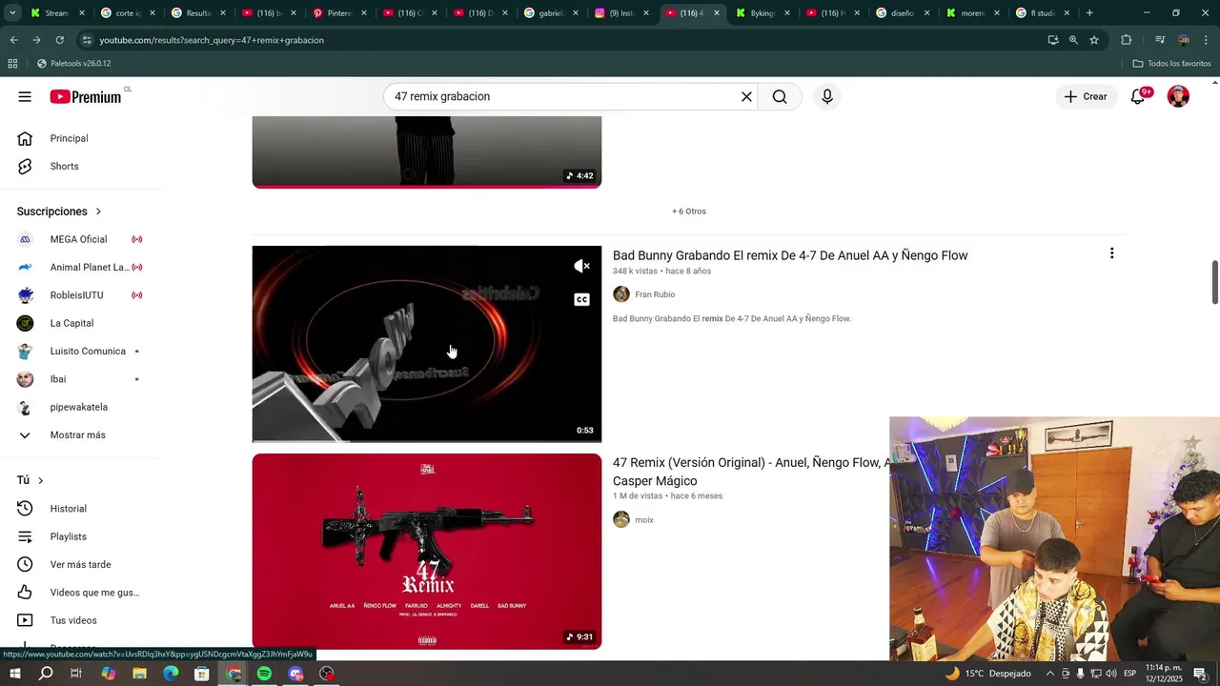Expand the '+ 6 Otros' results
This screenshot has height=686, width=1220.
pyautogui.click(x=689, y=212)
